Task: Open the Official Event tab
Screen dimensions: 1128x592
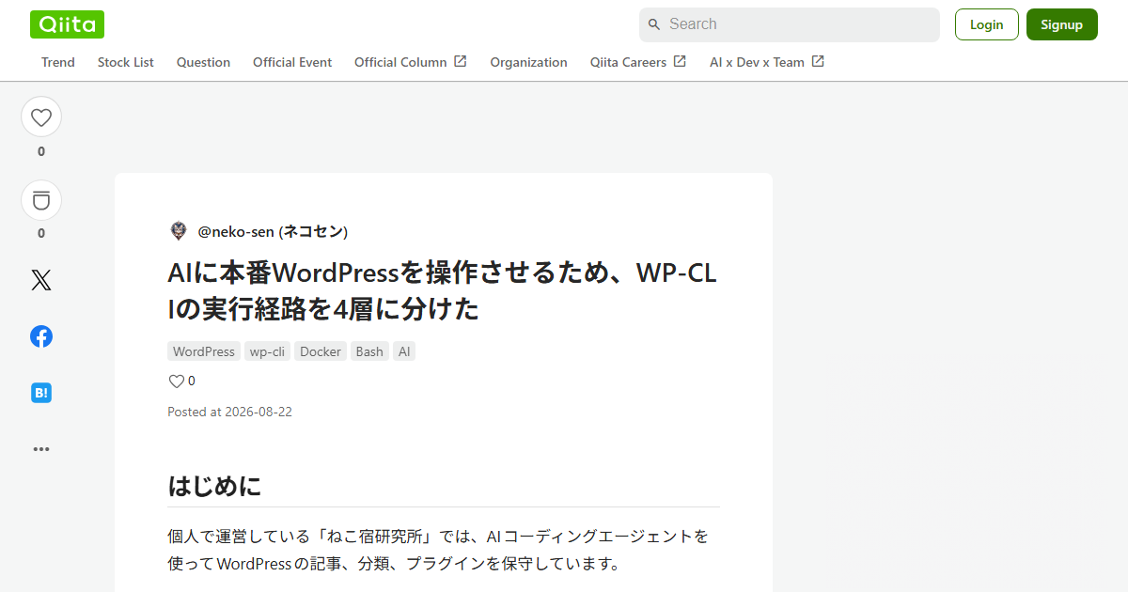Action: (292, 62)
